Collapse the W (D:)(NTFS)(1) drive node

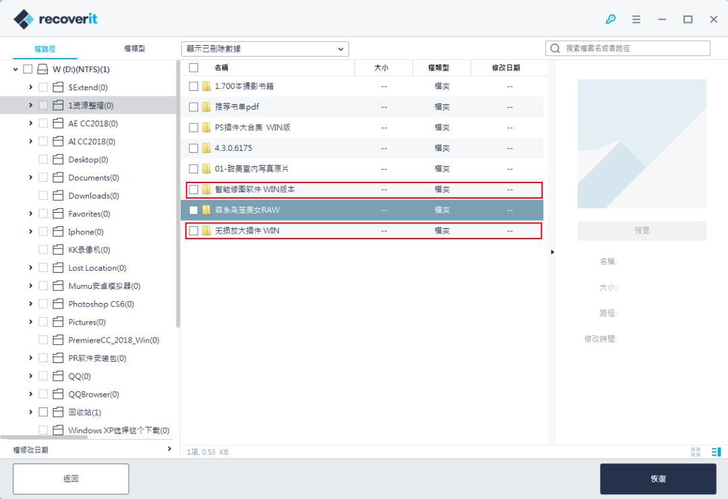point(16,69)
